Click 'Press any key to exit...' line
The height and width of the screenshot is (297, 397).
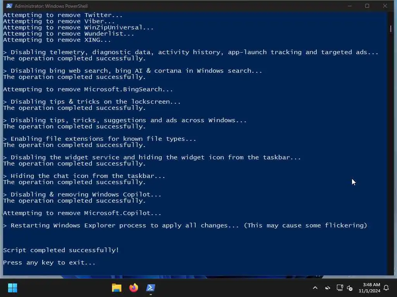point(49,263)
